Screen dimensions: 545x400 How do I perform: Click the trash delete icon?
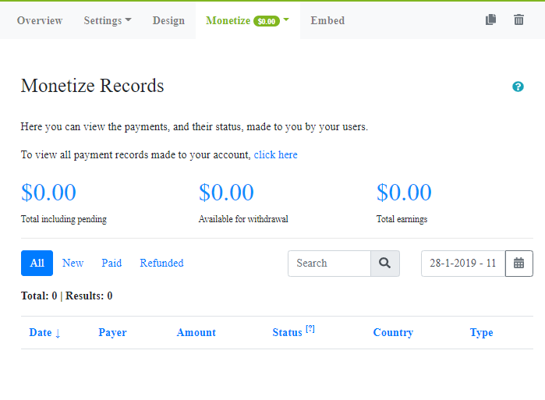tap(518, 20)
